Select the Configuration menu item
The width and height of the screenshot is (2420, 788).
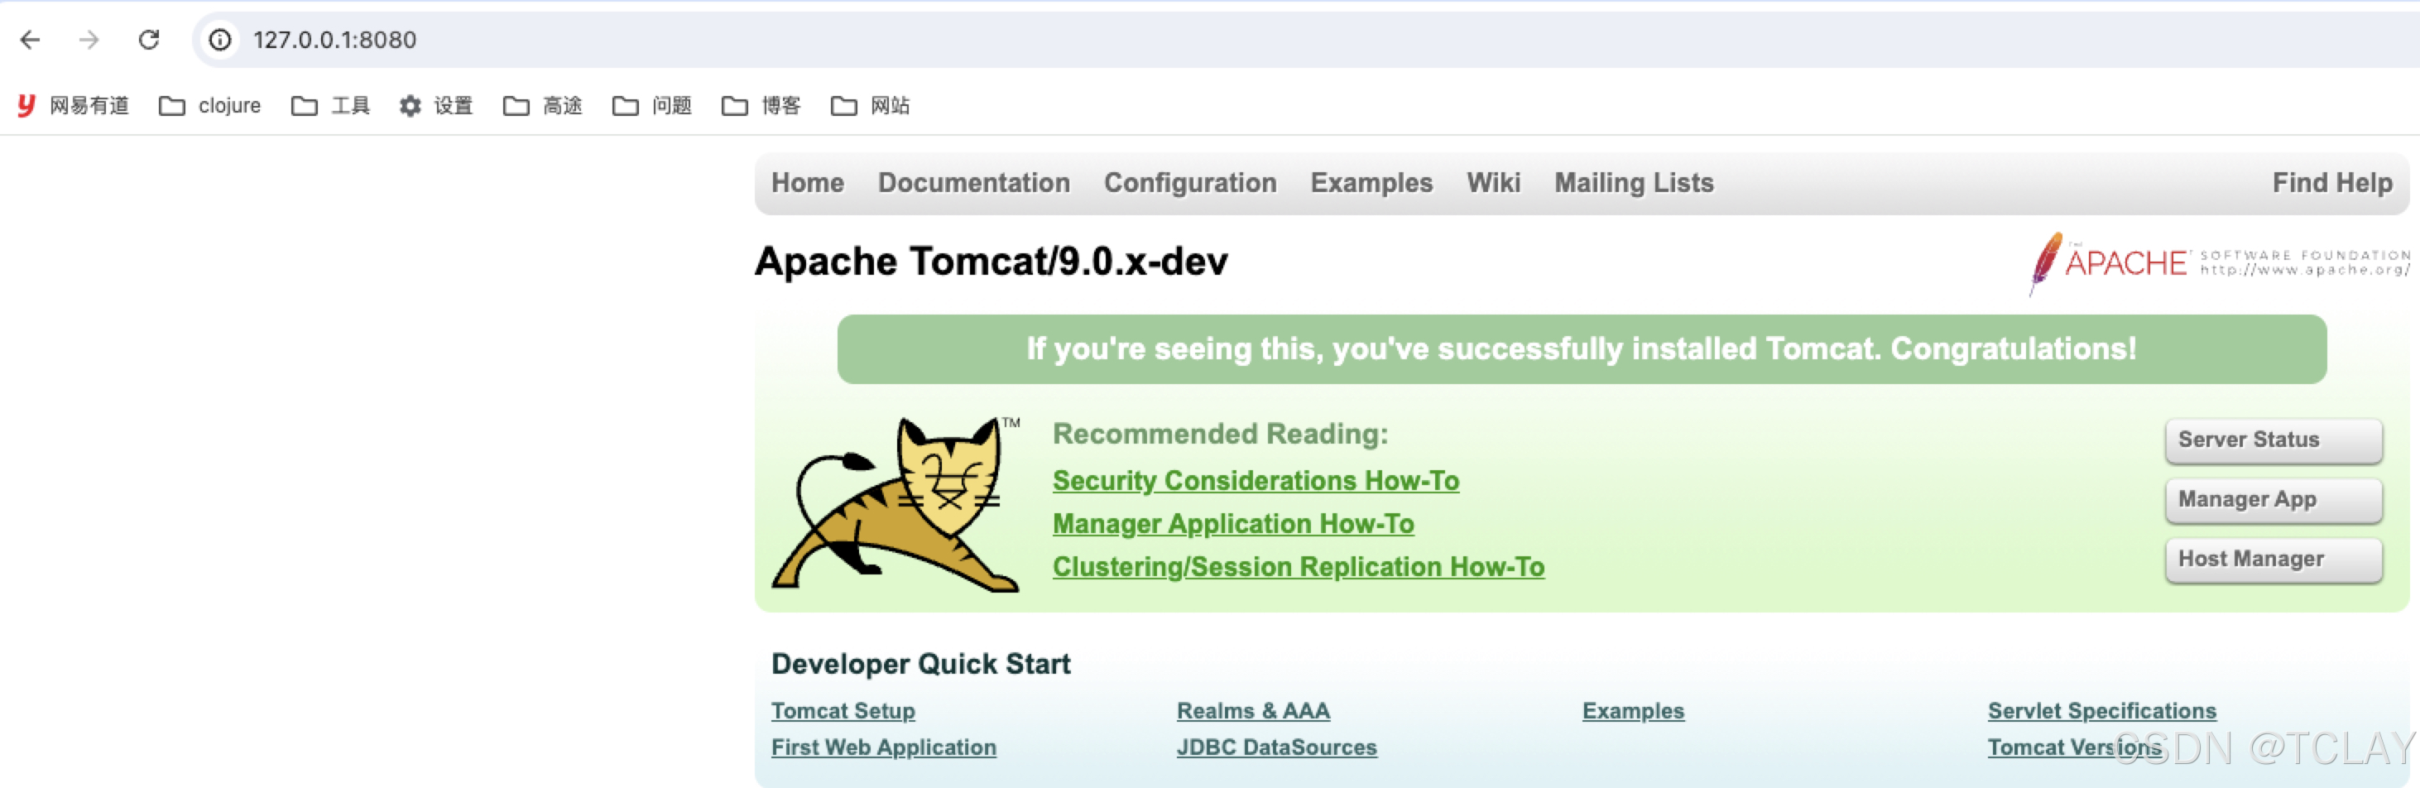[x=1189, y=182]
